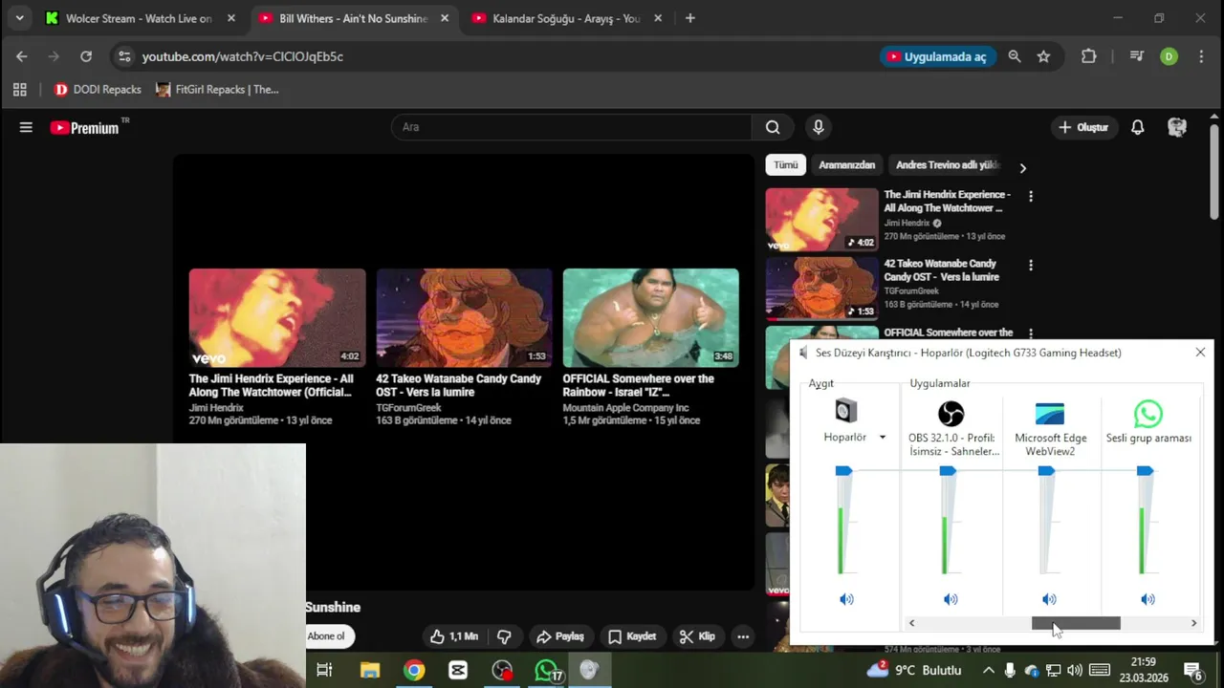Open the Somewhere over the Rainbow end-screen thumbnail
This screenshot has height=688, width=1224.
tap(650, 317)
